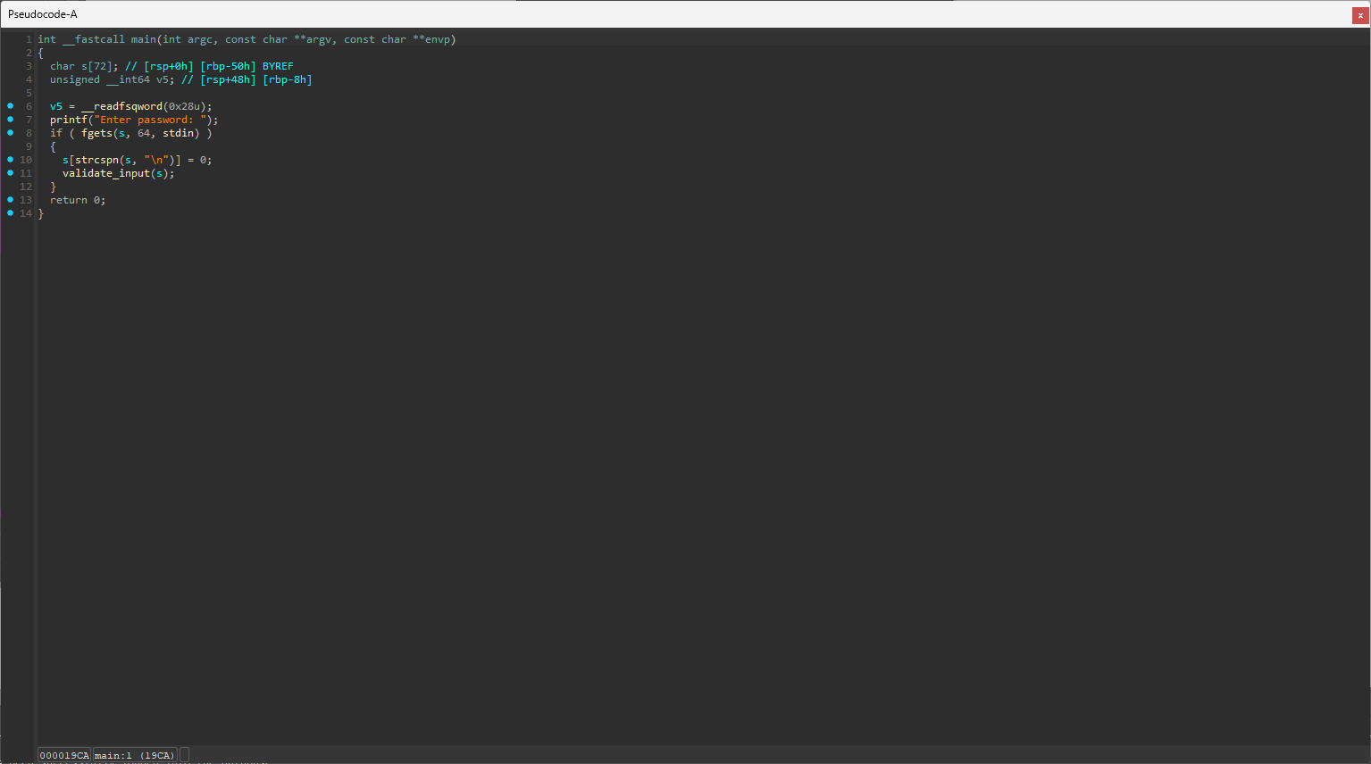Click the 000019CA address in status bar
The height and width of the screenshot is (764, 1371).
(x=64, y=755)
